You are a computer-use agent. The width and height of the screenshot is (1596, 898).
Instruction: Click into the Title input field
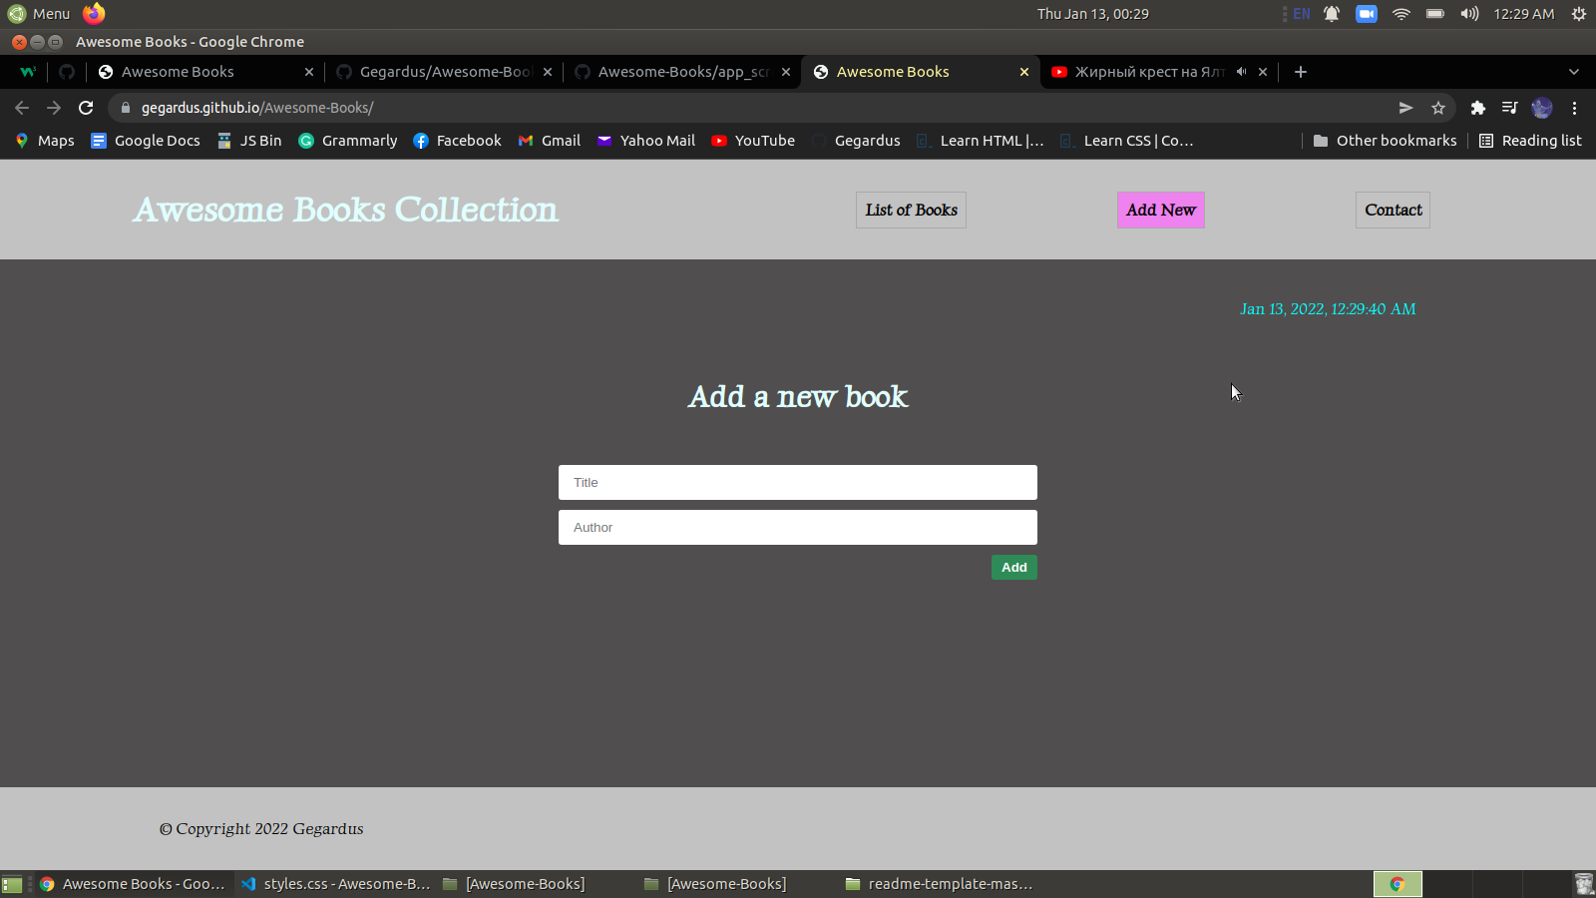coord(798,482)
